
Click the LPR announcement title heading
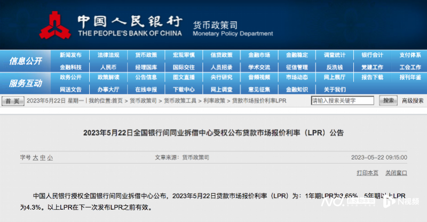pyautogui.click(x=213, y=133)
